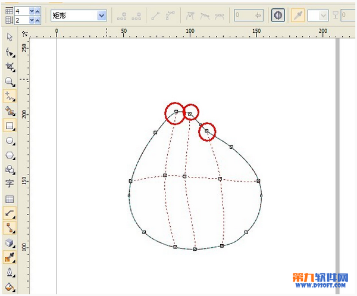This screenshot has height=296, width=357.
Task: Click the Delete mesh node icon
Action: pos(136,16)
